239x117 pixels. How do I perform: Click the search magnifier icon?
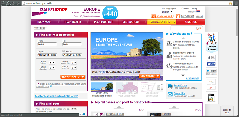point(199,28)
